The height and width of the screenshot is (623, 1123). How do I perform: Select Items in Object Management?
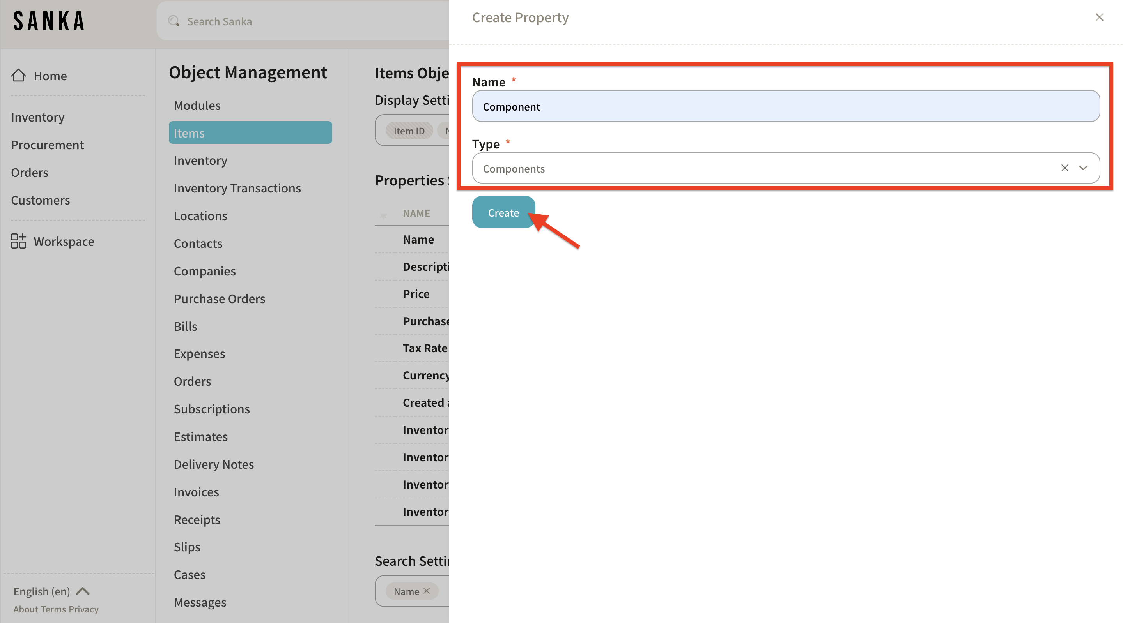250,133
